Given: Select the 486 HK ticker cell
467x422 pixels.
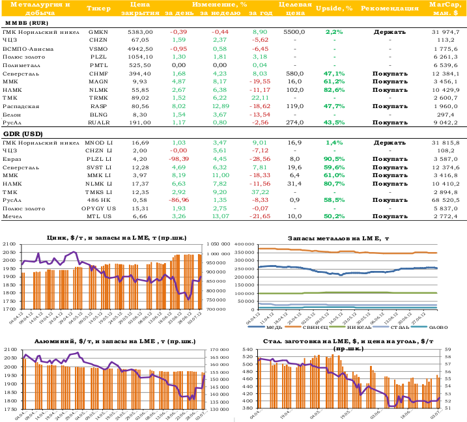Looking at the screenshot, I should click(98, 200).
